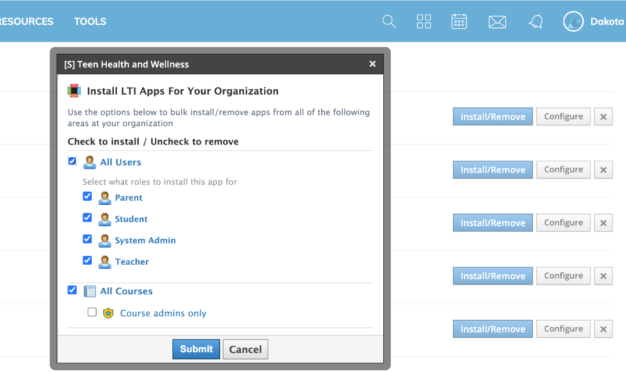626x372 pixels.
Task: Click the Course admins shield icon
Action: click(109, 313)
